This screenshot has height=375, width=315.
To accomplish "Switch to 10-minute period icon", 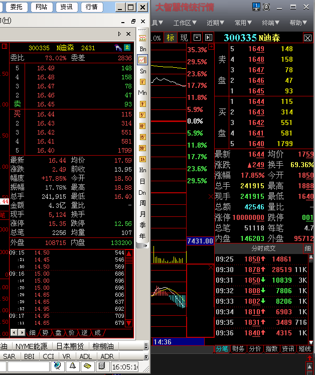I will pyautogui.click(x=142, y=126).
